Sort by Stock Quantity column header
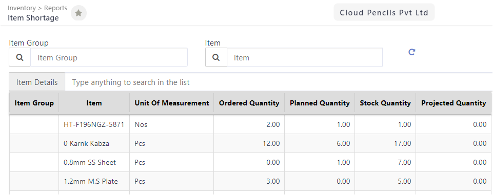This screenshot has width=493, height=195. click(385, 103)
